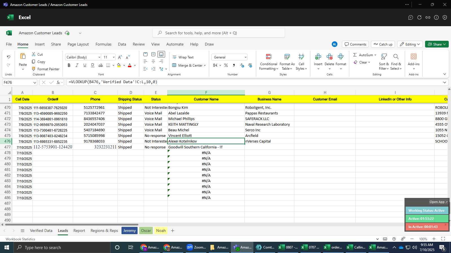Switch to the Formulas tab

[103, 44]
